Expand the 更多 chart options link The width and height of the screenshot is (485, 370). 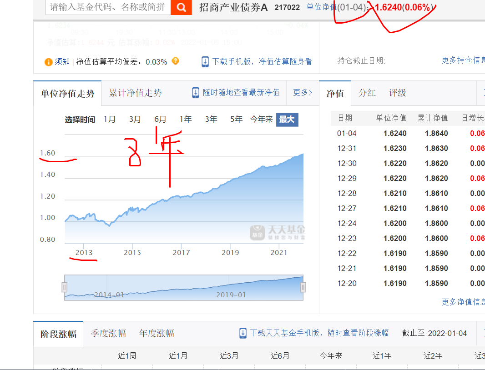(x=303, y=92)
